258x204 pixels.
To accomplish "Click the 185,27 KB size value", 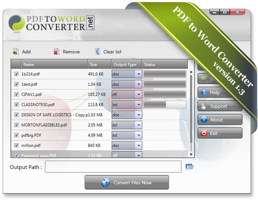I will pos(96,95).
